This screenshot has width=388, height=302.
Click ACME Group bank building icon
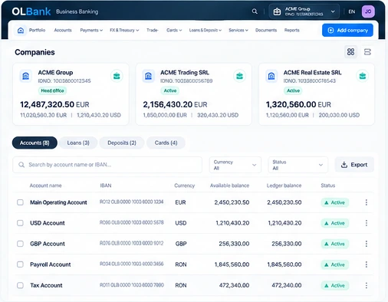(26, 76)
